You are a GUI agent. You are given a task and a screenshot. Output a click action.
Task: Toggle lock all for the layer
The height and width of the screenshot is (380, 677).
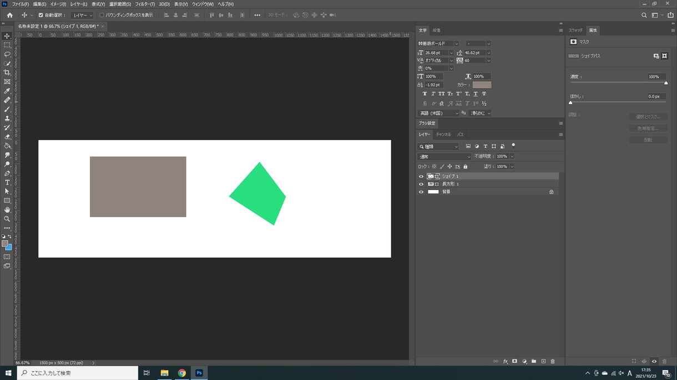click(465, 166)
